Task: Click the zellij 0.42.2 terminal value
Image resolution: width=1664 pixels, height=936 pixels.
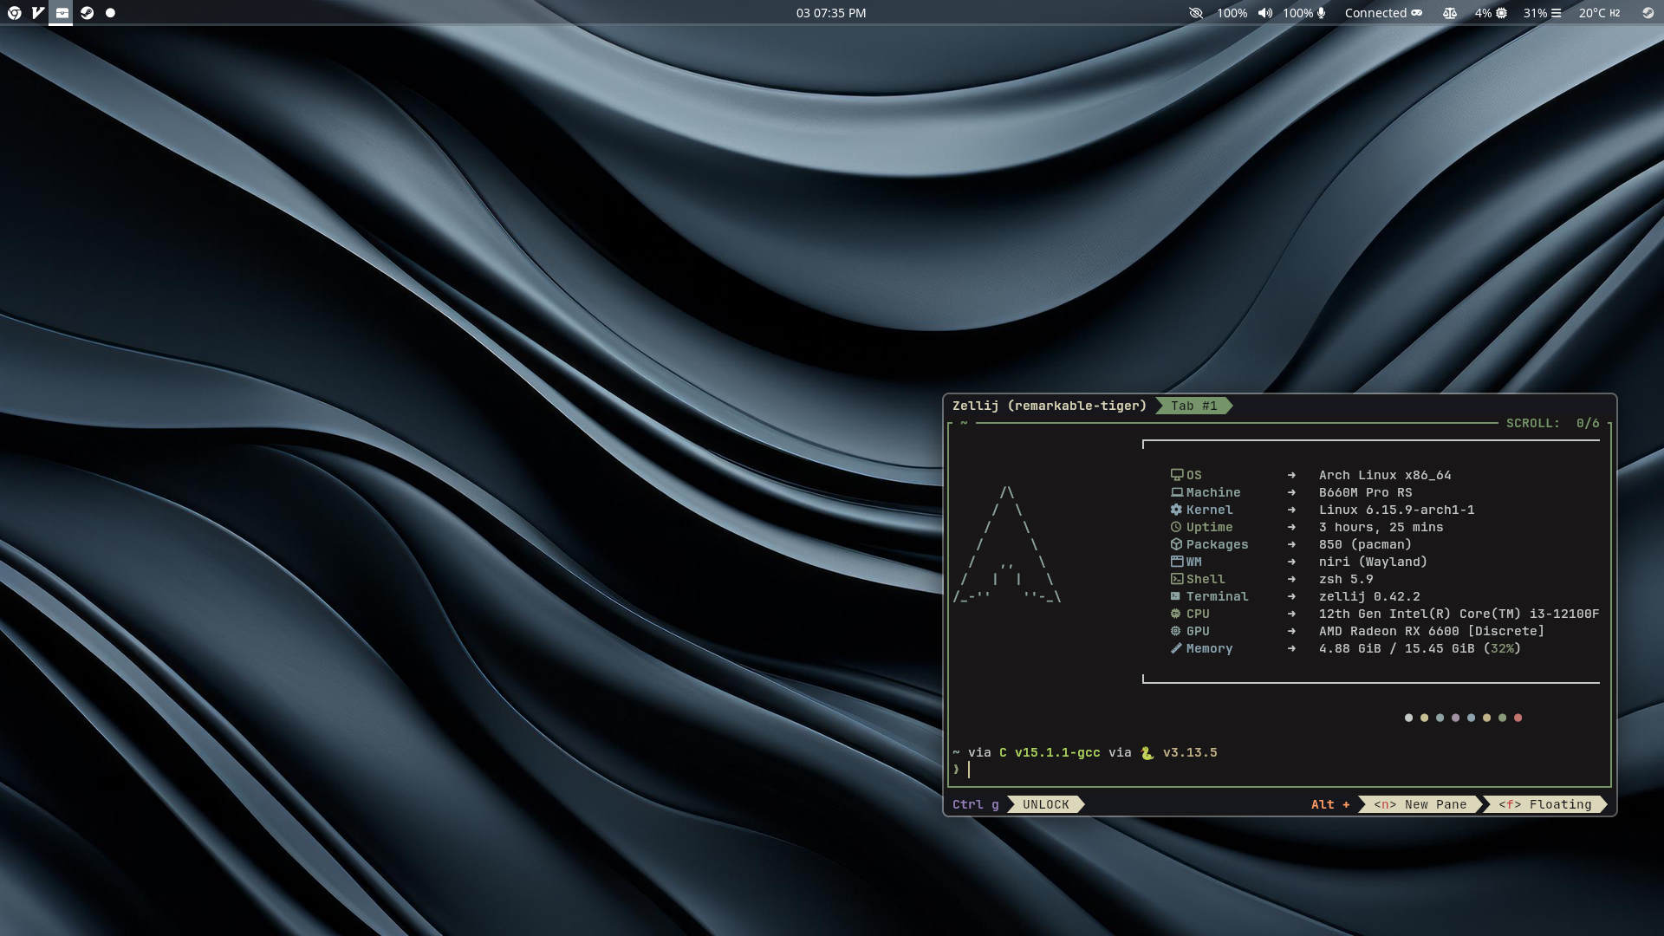Action: pyautogui.click(x=1369, y=596)
